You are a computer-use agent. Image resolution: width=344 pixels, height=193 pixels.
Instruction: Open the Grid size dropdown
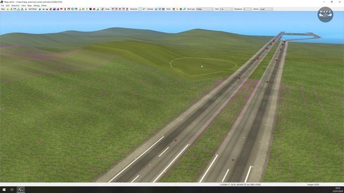(226, 9)
